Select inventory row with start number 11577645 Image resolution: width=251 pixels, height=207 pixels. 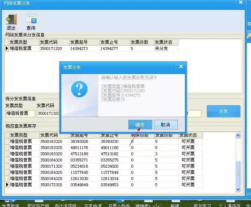pyautogui.click(x=104, y=172)
